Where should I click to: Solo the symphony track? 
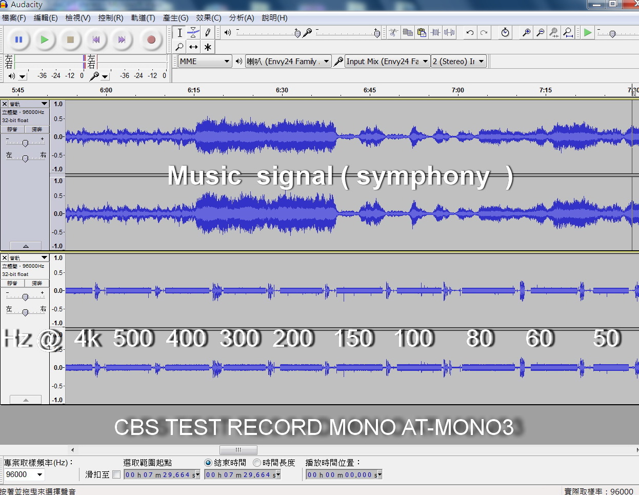pos(37,129)
